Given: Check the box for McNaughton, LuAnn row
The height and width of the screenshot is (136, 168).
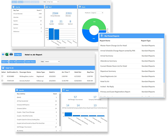Looking at the screenshot, I should coord(3,76).
